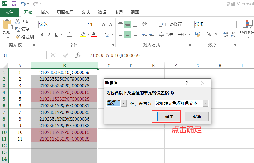
Task: Click the increase indent icon
Action: point(152,34)
